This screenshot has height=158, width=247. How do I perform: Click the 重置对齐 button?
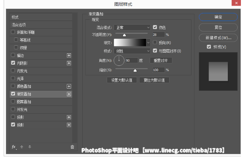[x=161, y=60]
